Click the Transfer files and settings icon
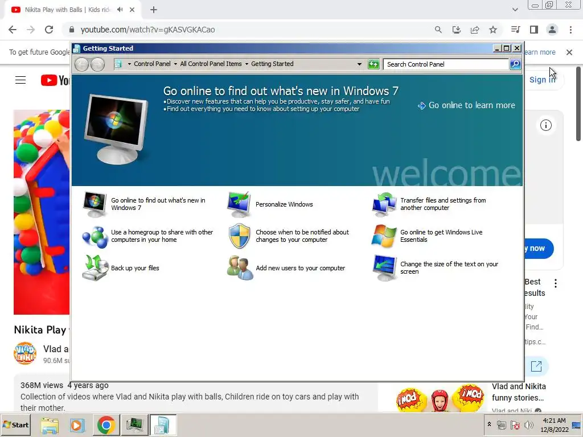Screen dimensions: 583x437 [x=384, y=204]
